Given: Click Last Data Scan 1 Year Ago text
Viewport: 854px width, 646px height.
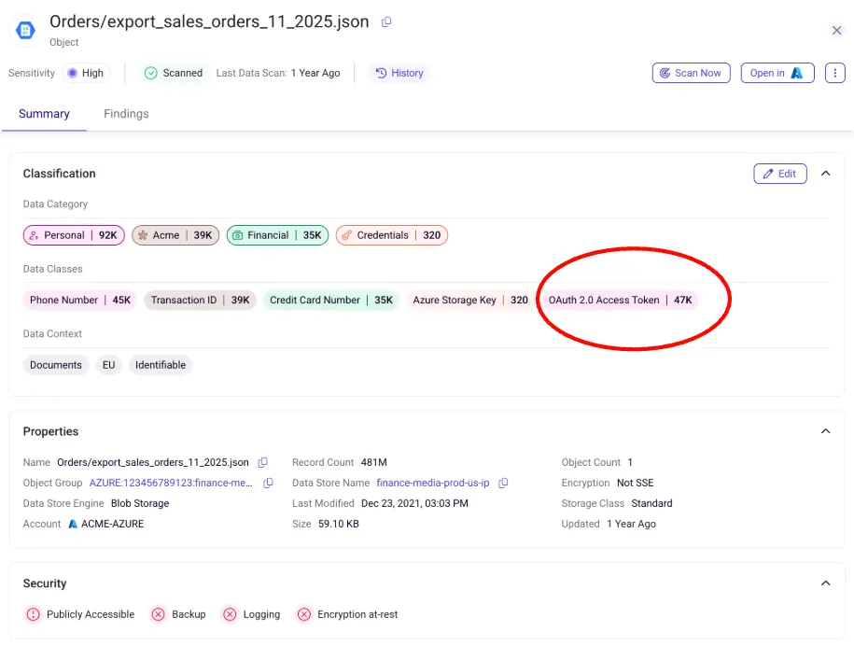Looking at the screenshot, I should (x=278, y=73).
